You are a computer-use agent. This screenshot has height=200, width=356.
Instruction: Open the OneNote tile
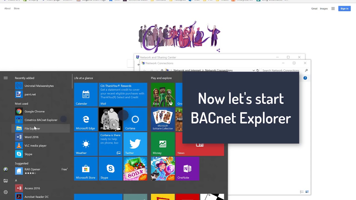(x=187, y=169)
